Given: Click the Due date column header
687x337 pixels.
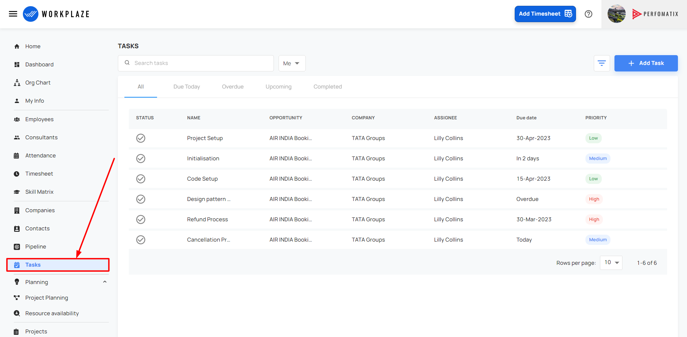Looking at the screenshot, I should (x=526, y=118).
